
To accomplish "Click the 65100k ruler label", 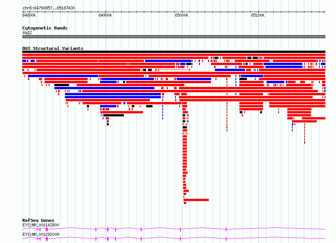I will coord(258,15).
